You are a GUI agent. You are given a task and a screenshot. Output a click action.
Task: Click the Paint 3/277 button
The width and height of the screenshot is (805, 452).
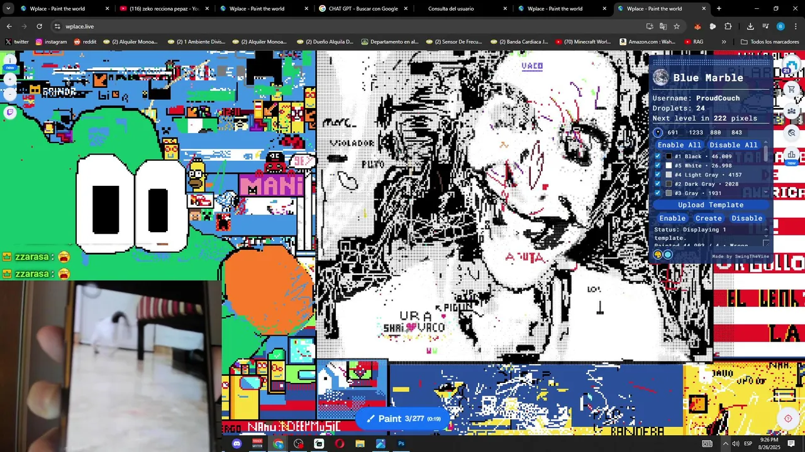click(402, 419)
